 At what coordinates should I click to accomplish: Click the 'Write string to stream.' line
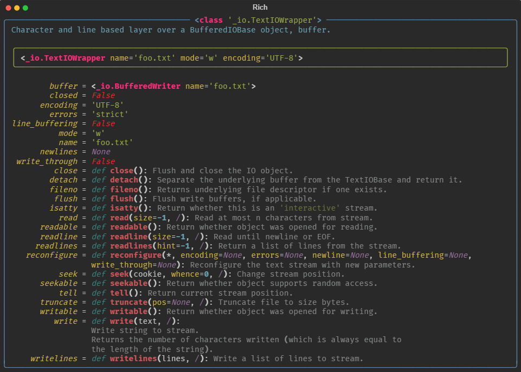tap(145, 331)
